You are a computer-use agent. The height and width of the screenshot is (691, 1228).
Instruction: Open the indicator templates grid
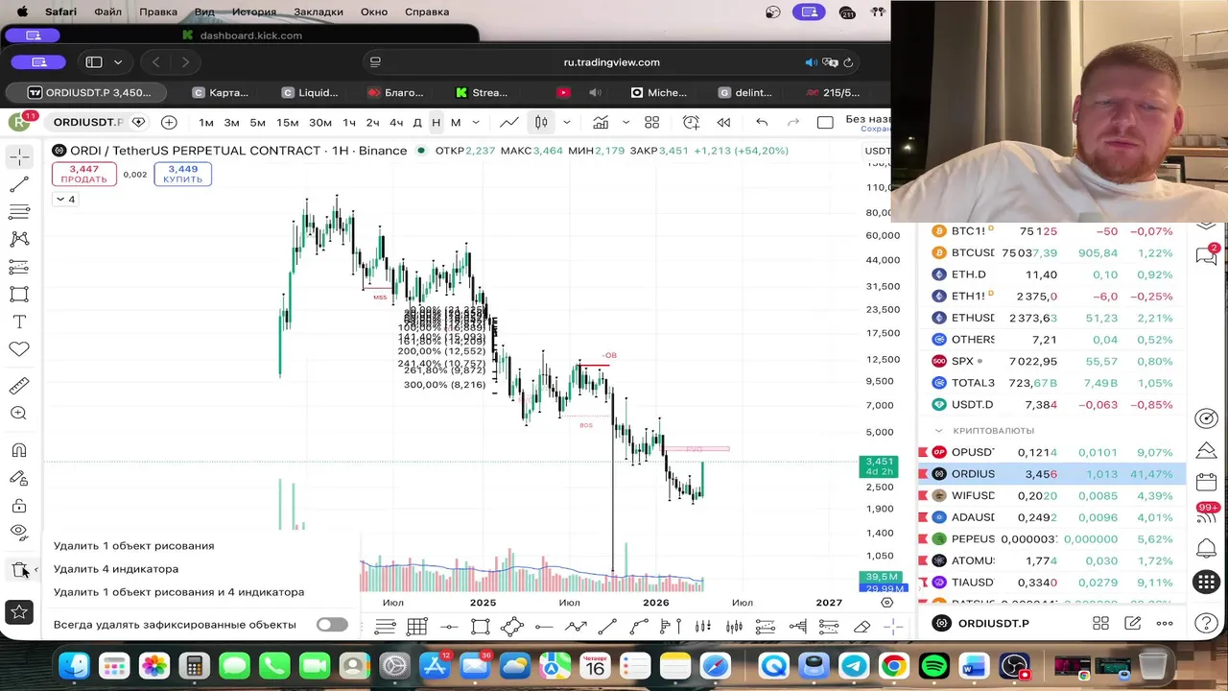point(652,122)
